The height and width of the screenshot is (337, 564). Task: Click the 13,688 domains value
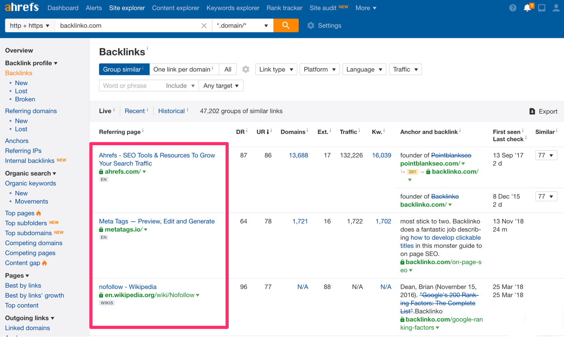tap(298, 156)
